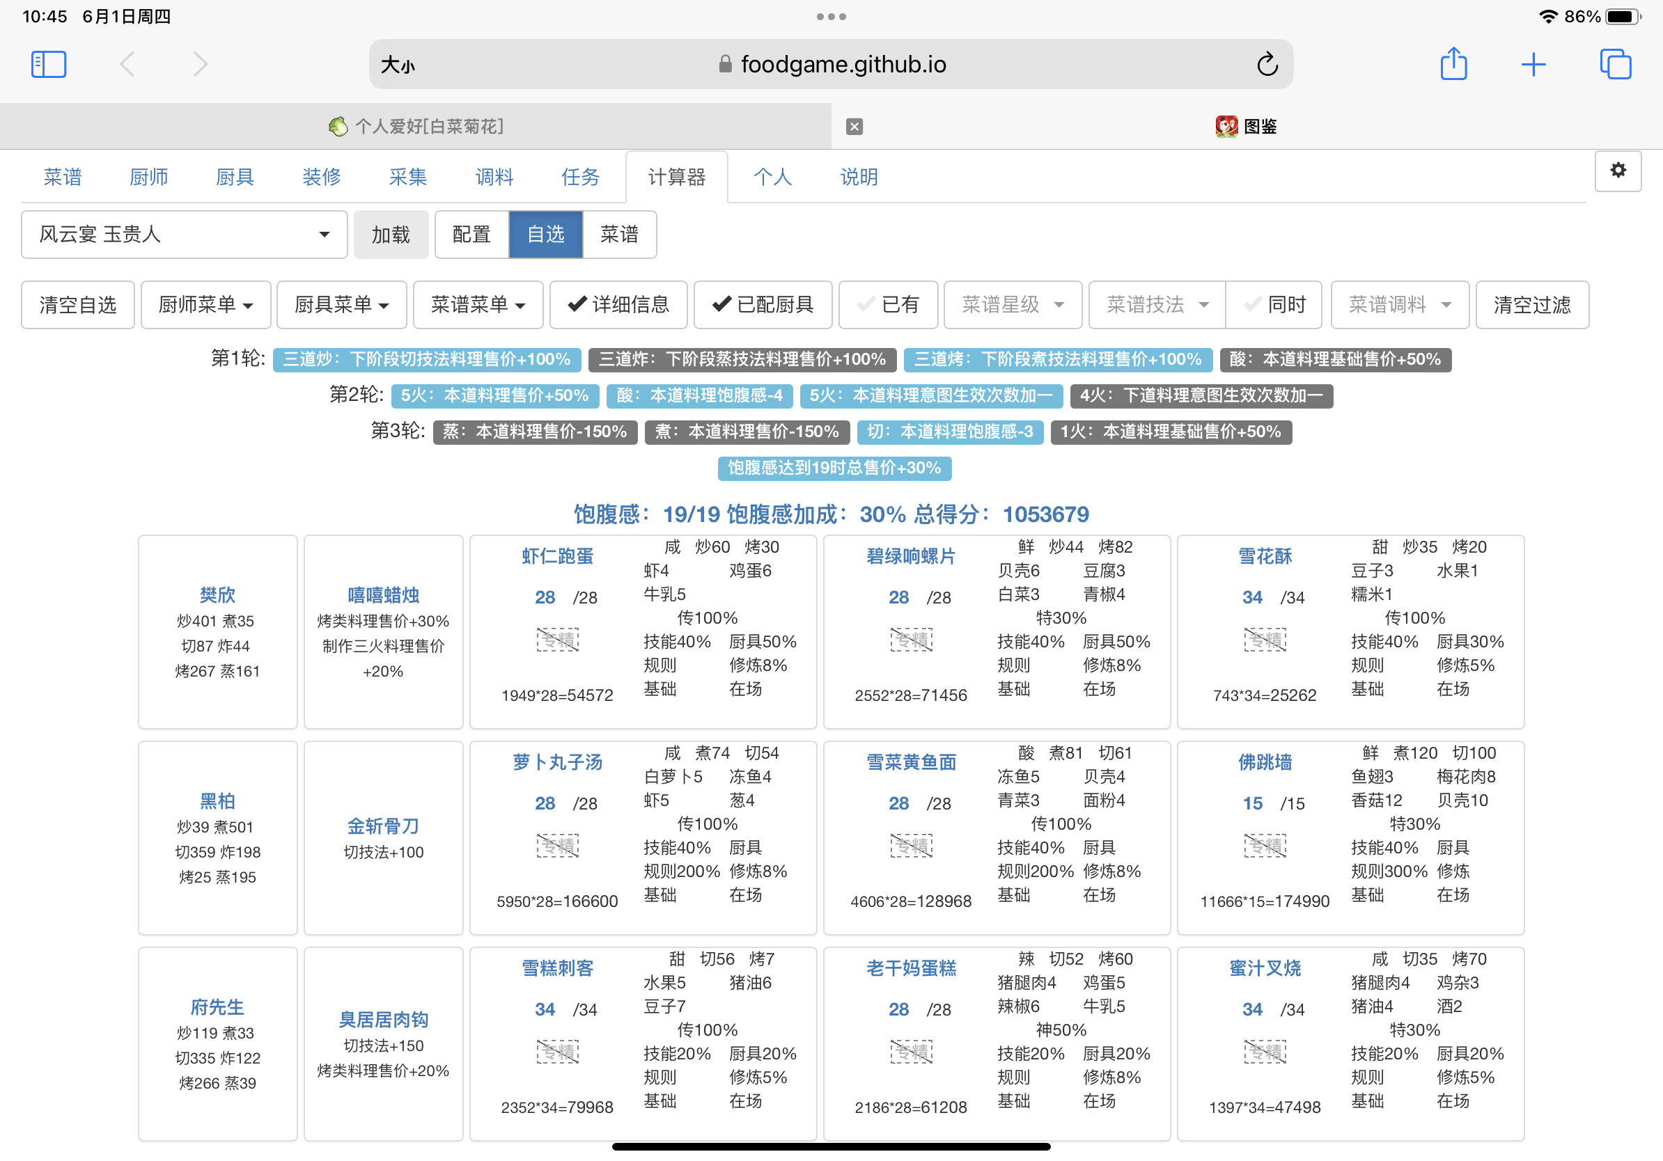Screen dimensions: 1663x1161
Task: Open the 菜谱 tab in the navigation bar
Action: [62, 177]
